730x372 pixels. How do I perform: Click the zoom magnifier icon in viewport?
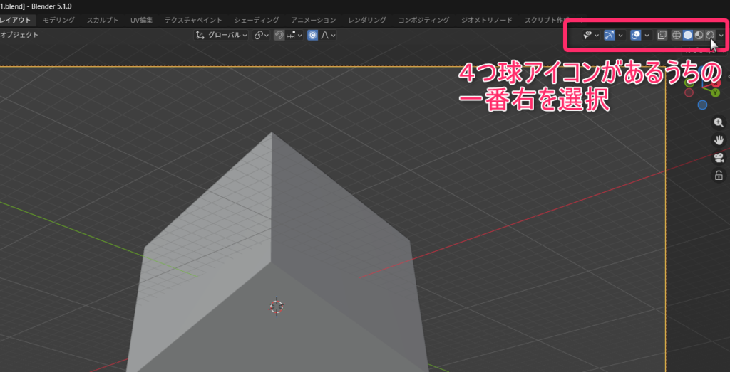[x=719, y=122]
